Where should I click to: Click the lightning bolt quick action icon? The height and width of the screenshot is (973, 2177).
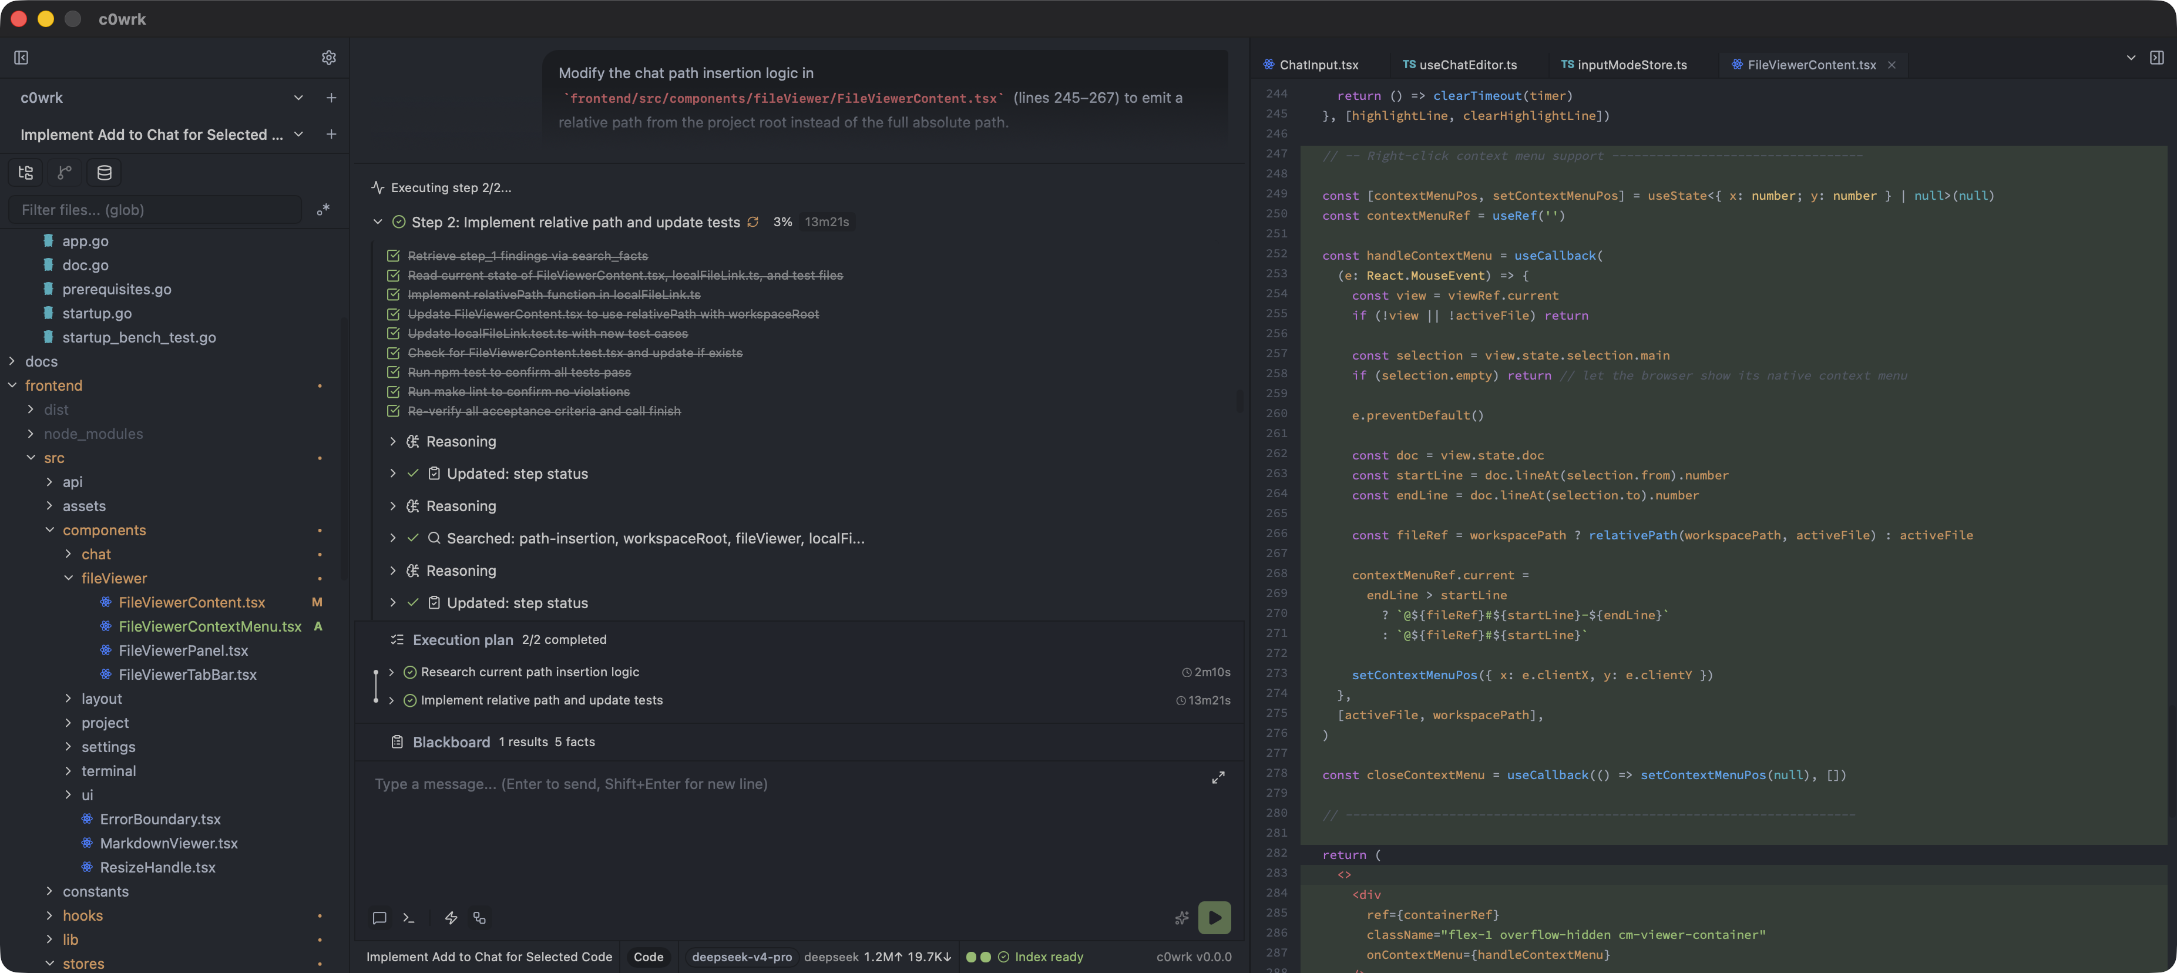pos(451,917)
